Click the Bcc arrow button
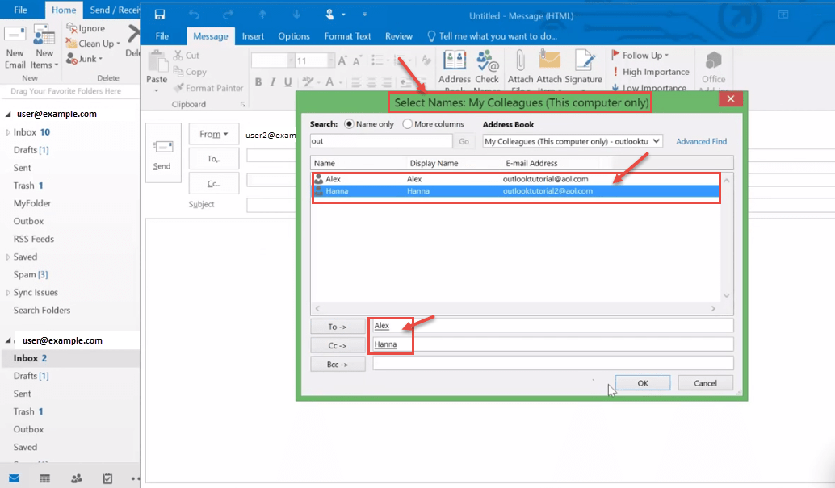Screen dimensions: 835x488 338,363
